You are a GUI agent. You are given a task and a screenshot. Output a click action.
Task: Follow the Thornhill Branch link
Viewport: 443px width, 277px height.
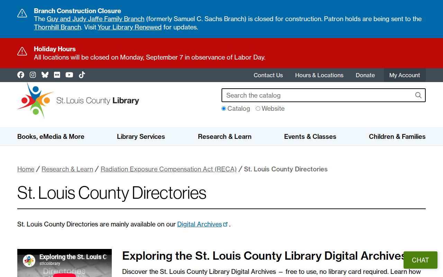57,27
